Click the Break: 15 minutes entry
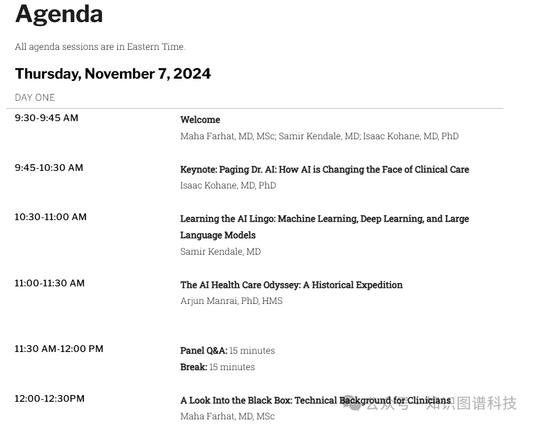Viewport: 534px width, 425px height. click(x=217, y=367)
